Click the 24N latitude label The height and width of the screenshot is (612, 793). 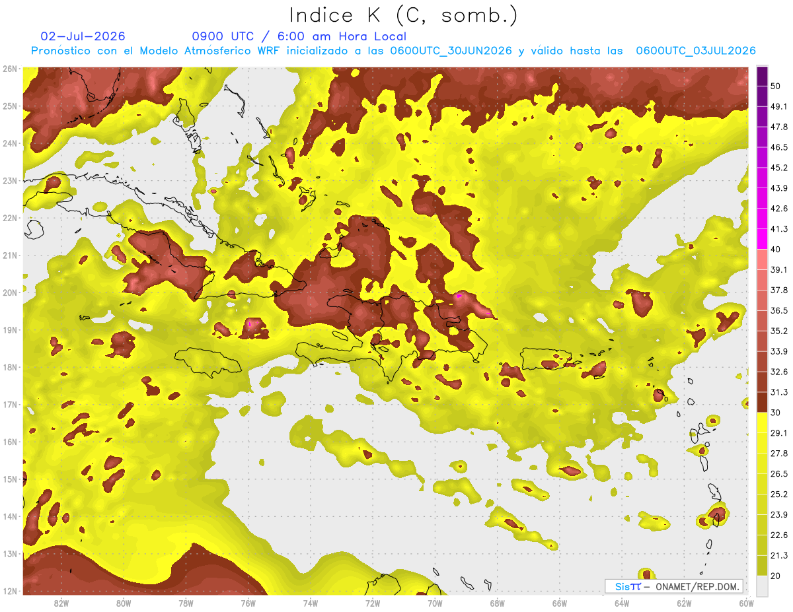[x=10, y=143]
